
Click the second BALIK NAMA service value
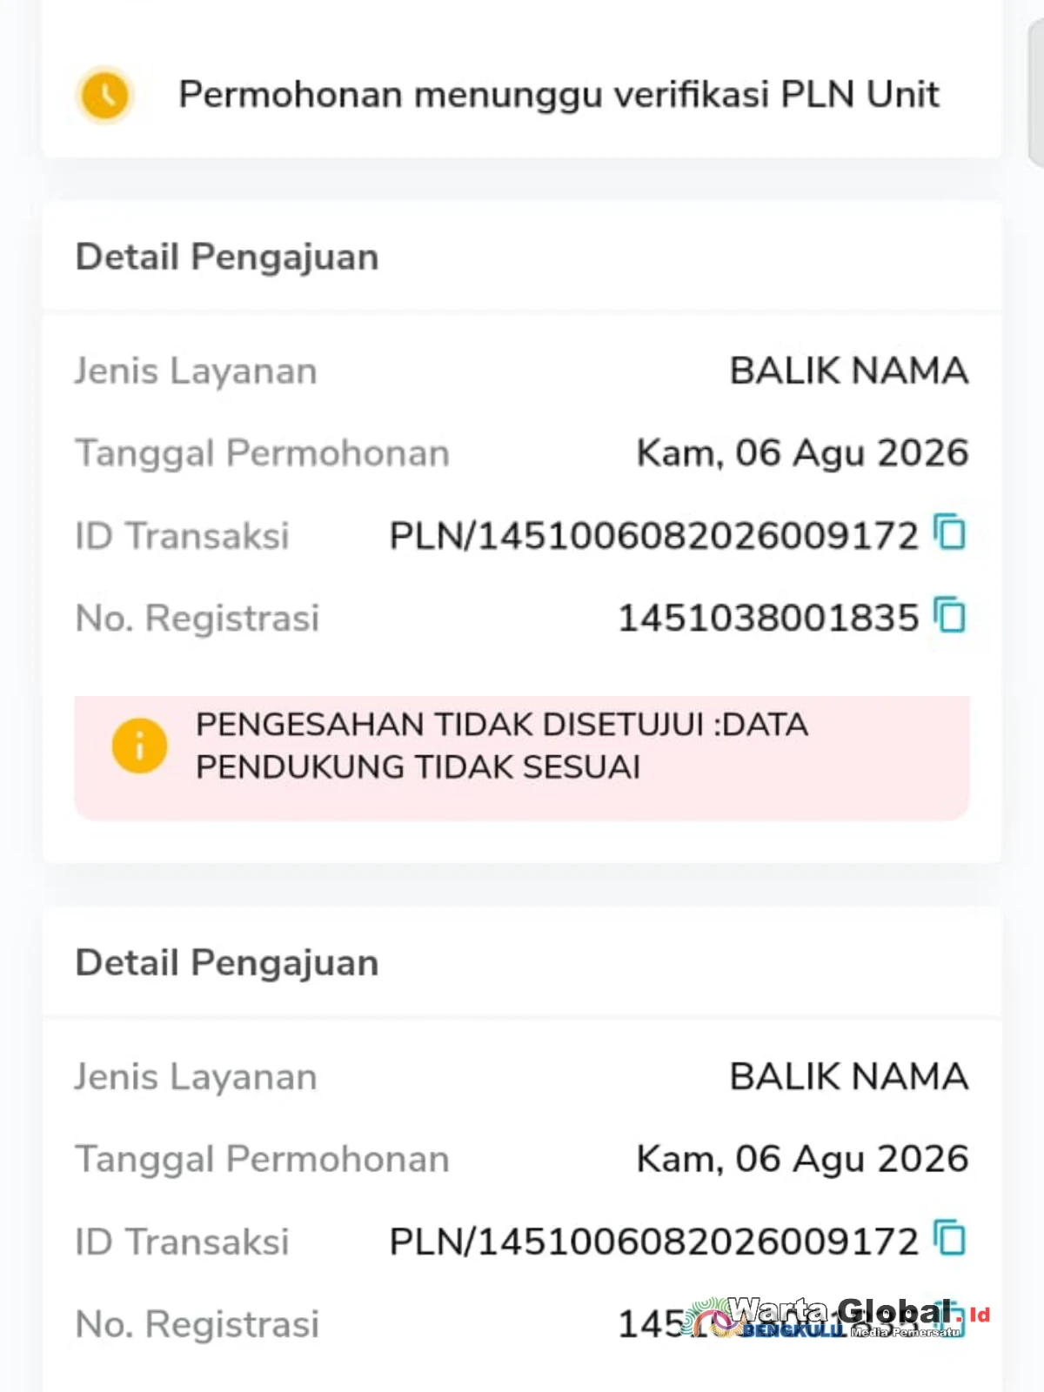tap(849, 1076)
